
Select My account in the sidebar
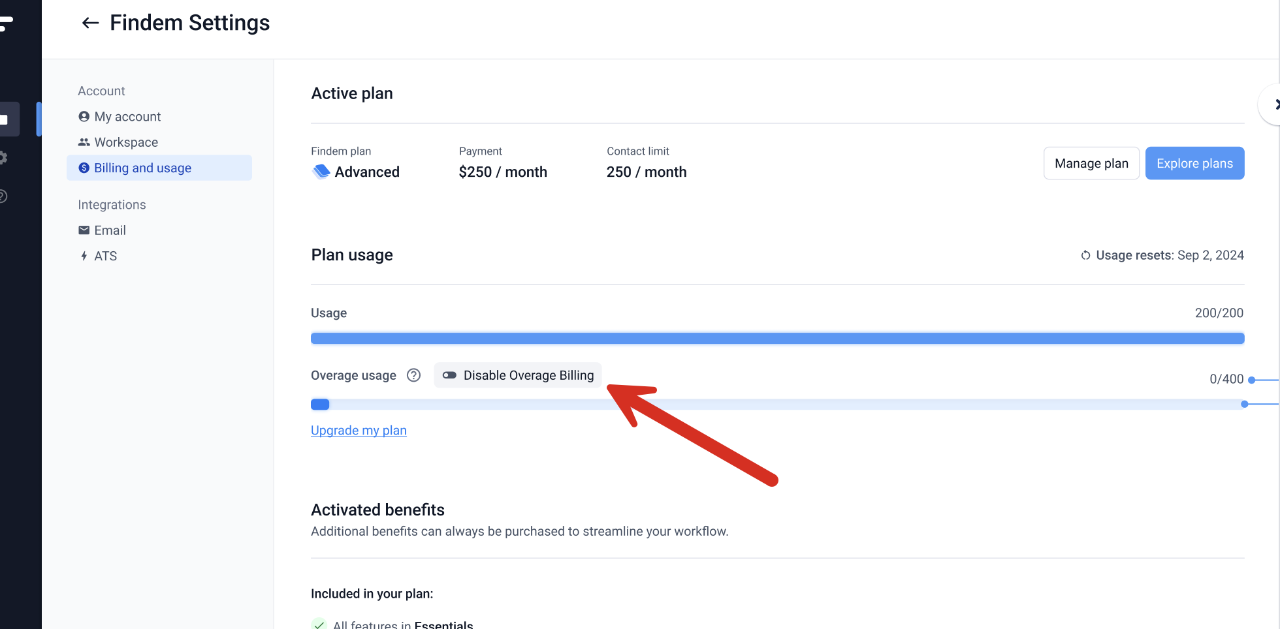coord(127,116)
